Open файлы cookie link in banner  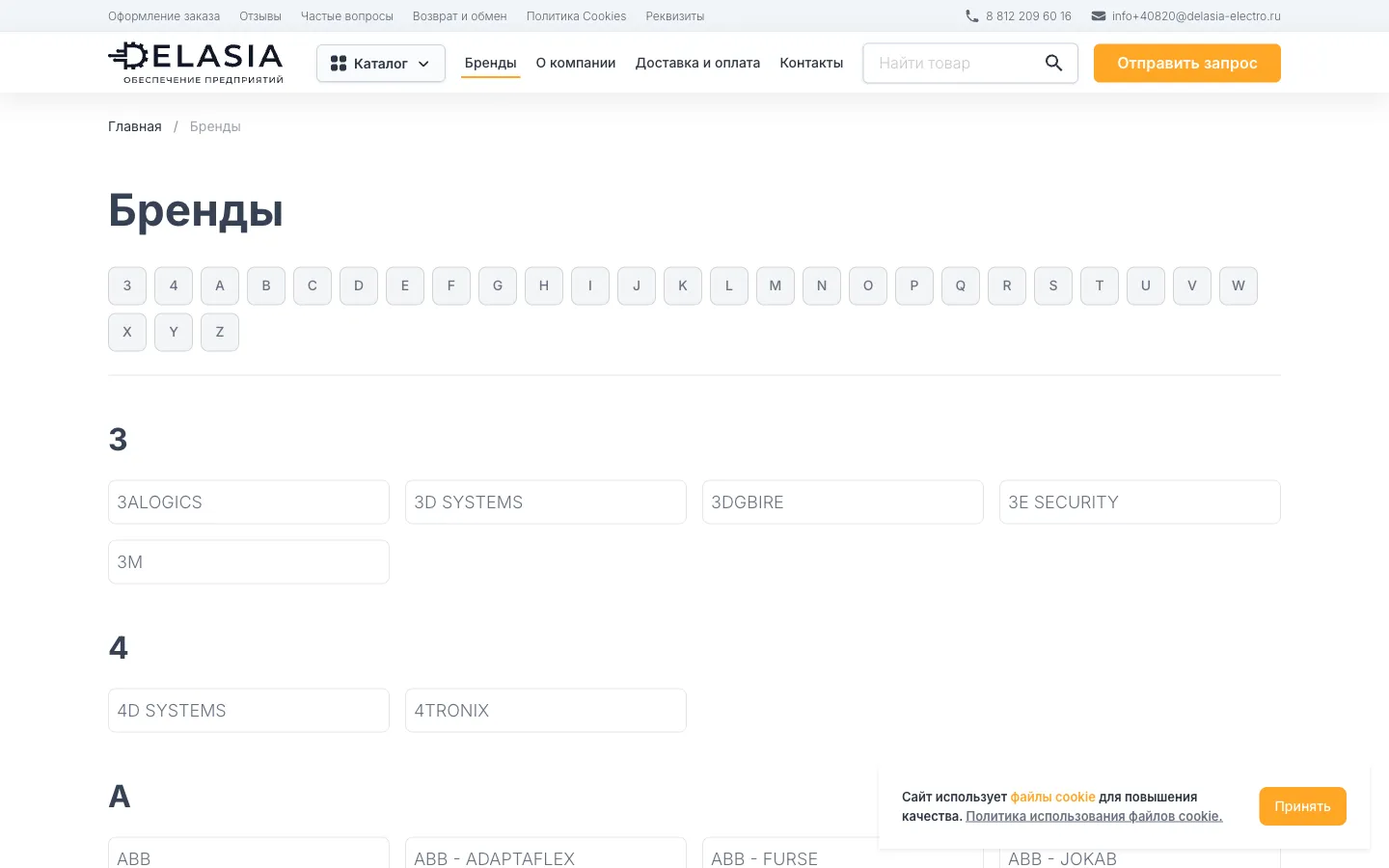1052,797
